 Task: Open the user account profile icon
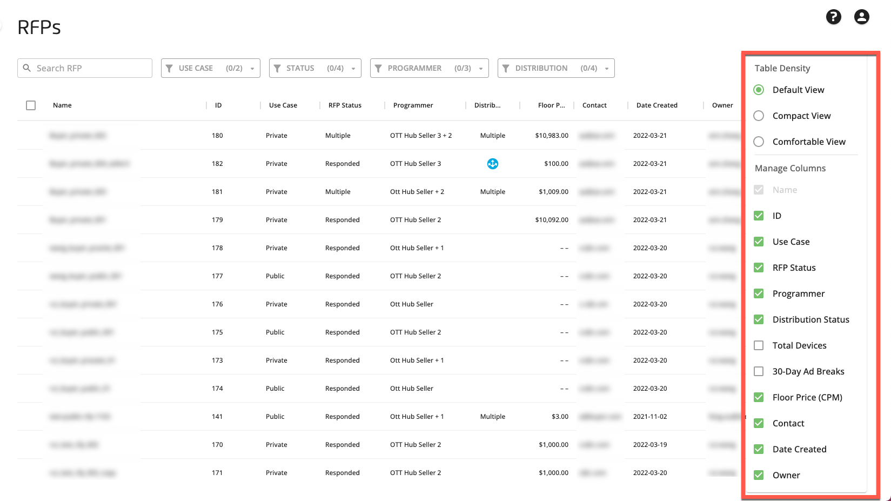click(861, 17)
